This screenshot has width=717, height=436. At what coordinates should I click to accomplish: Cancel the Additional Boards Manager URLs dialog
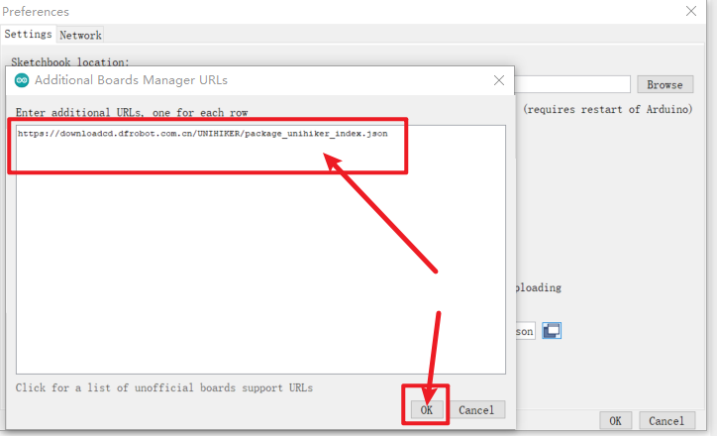pyautogui.click(x=475, y=409)
